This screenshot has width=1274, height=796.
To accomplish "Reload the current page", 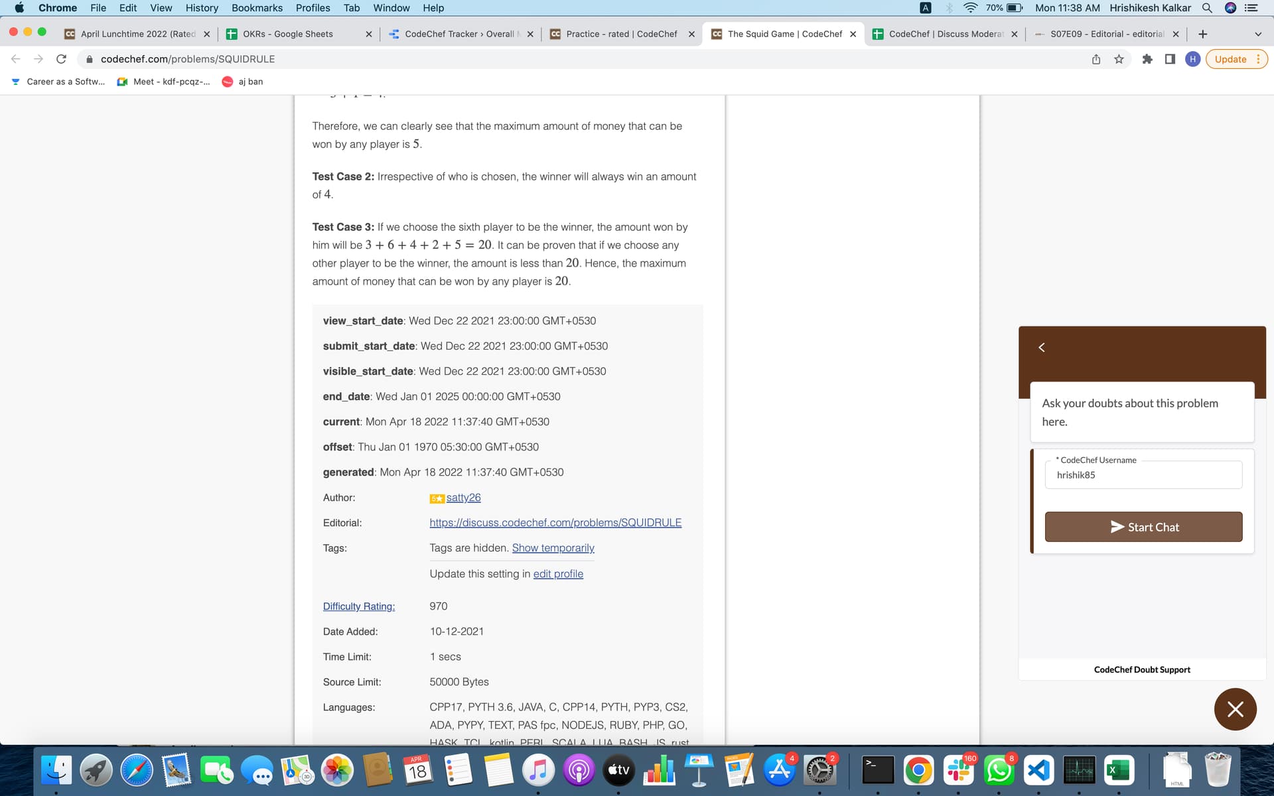I will point(61,59).
